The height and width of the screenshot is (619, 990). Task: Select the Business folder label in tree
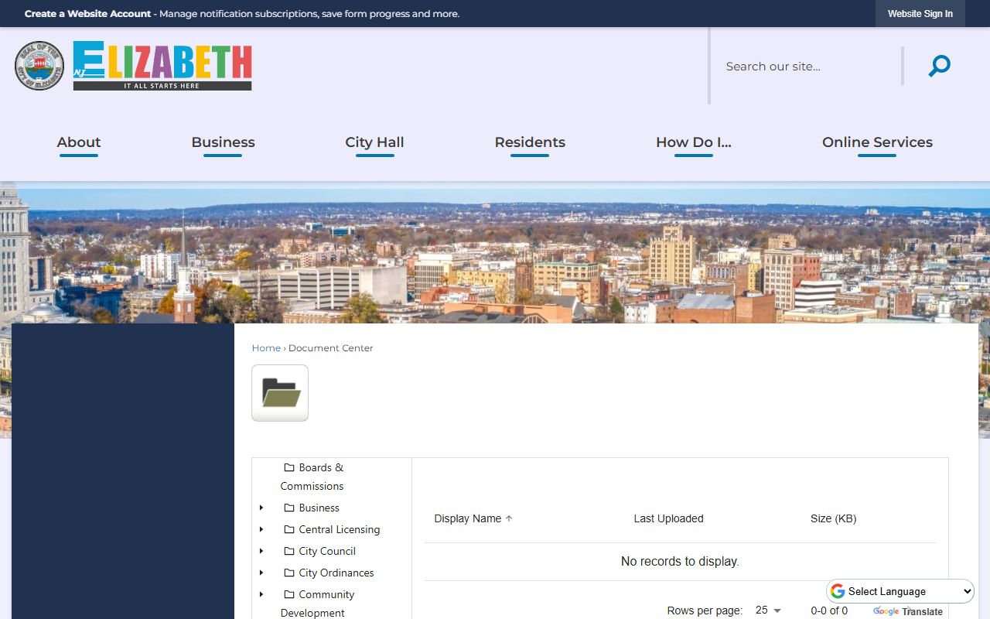[319, 508]
